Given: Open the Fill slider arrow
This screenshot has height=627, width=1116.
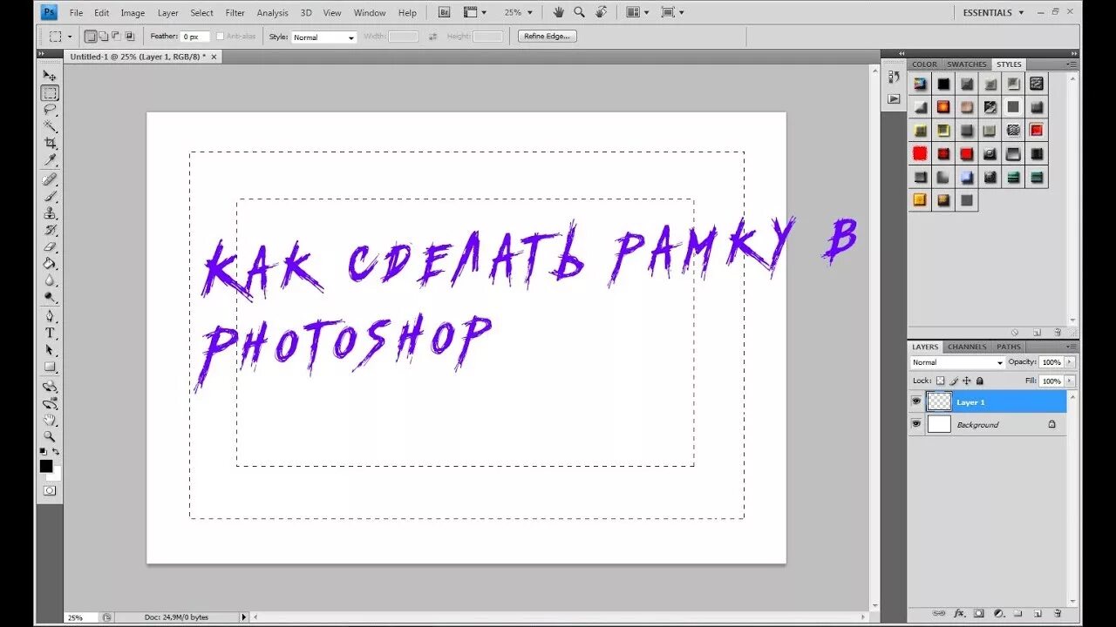Looking at the screenshot, I should pos(1070,381).
